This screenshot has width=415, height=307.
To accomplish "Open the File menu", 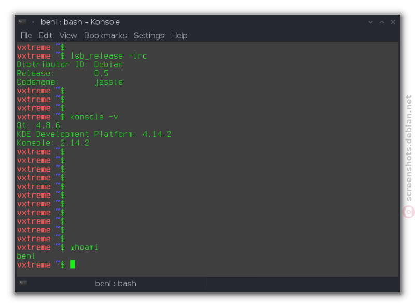I will (x=26, y=35).
